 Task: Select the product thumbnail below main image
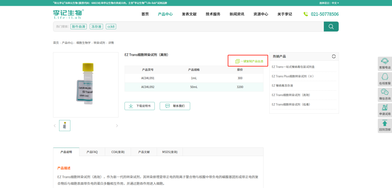(x=65, y=126)
